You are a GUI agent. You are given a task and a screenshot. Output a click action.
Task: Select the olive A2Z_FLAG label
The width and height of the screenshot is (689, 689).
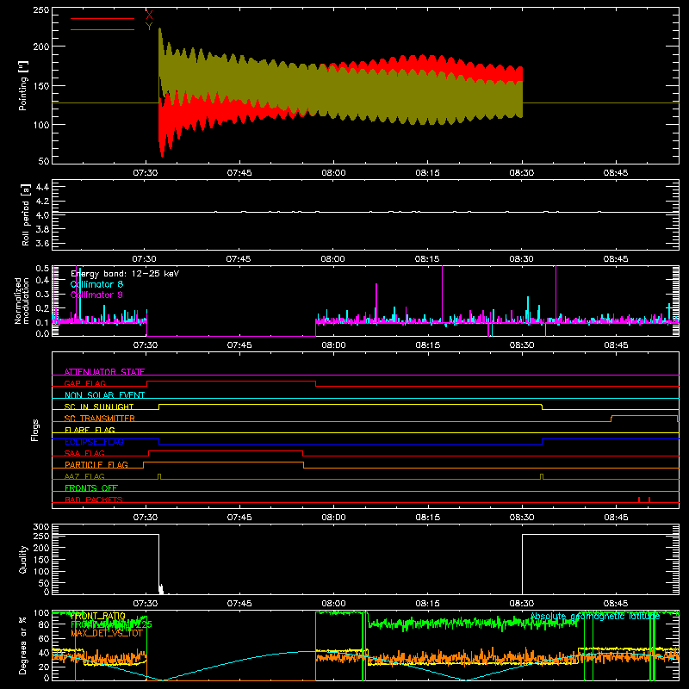84,476
